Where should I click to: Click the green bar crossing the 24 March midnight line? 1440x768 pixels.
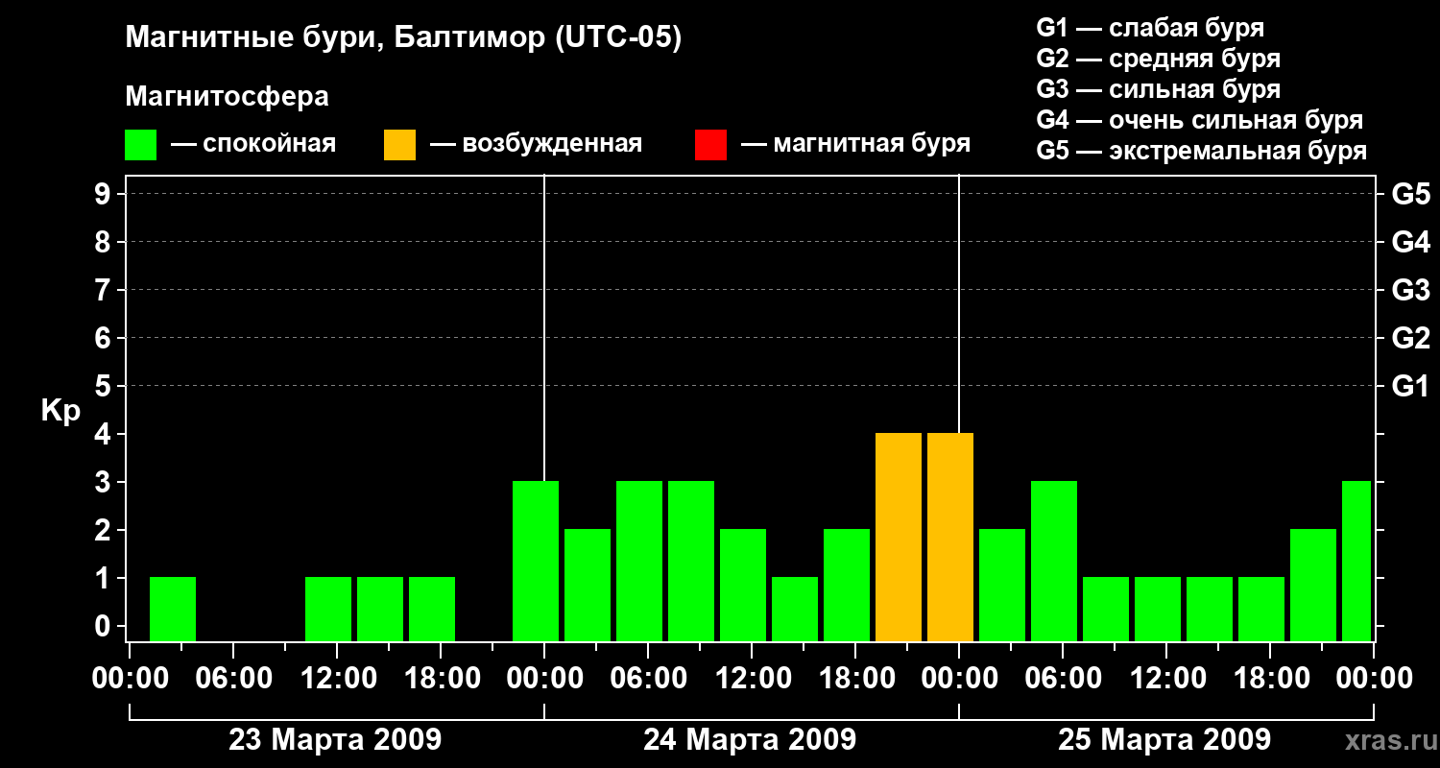click(x=536, y=561)
